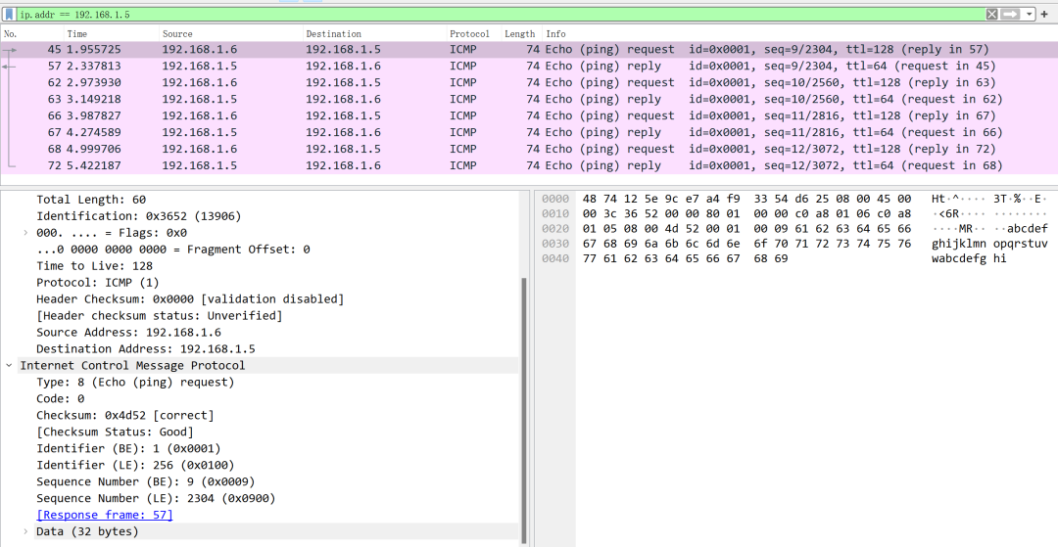1058x547 pixels.
Task: Select Sequence Number (LE): 2304 field
Action: [156, 498]
